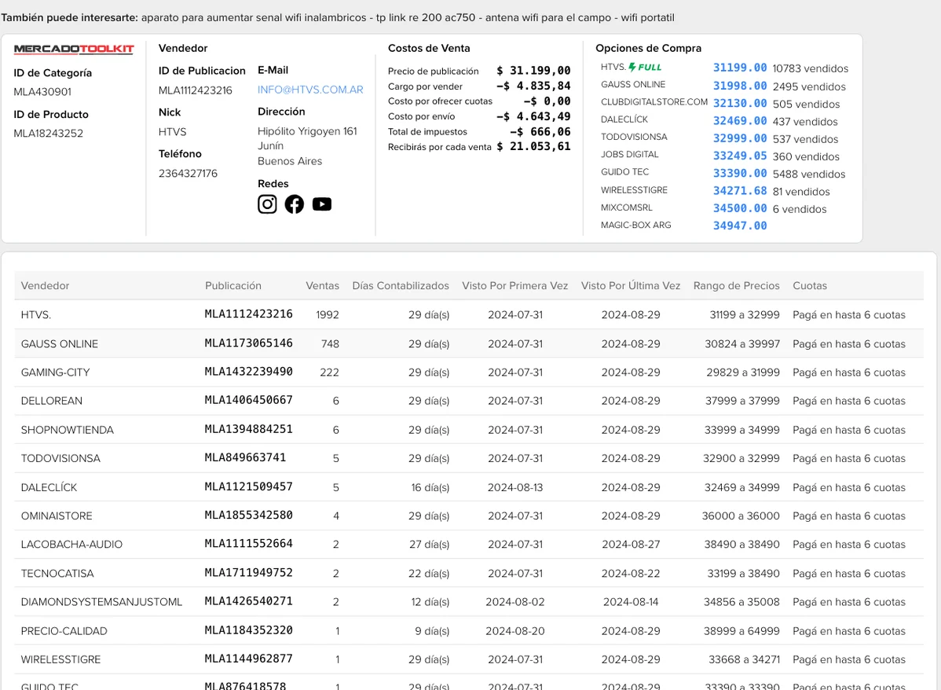Image resolution: width=941 pixels, height=690 pixels.
Task: Select publication MLA1394884251 of SHOPNOWTIENDA
Action: (x=248, y=429)
